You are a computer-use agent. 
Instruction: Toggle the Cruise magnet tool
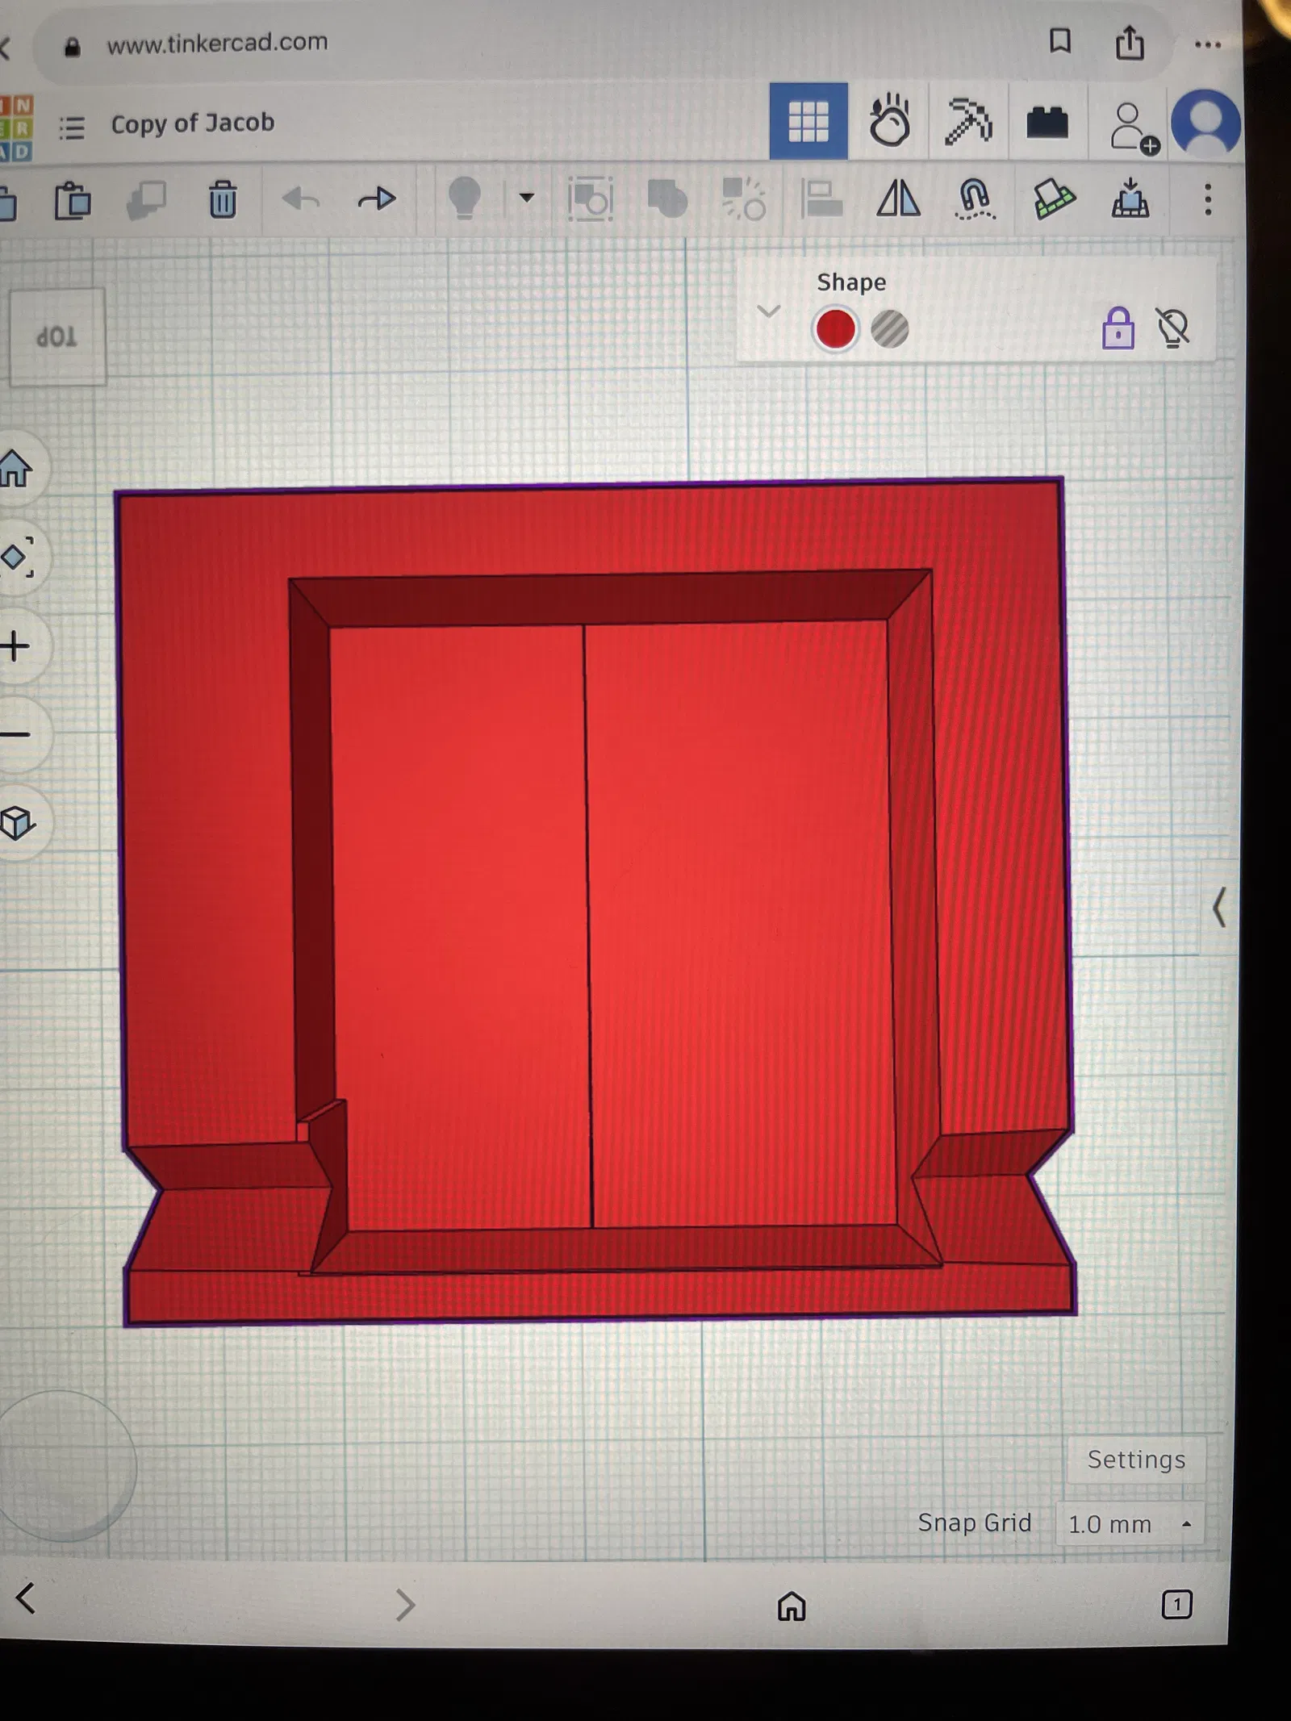[975, 198]
